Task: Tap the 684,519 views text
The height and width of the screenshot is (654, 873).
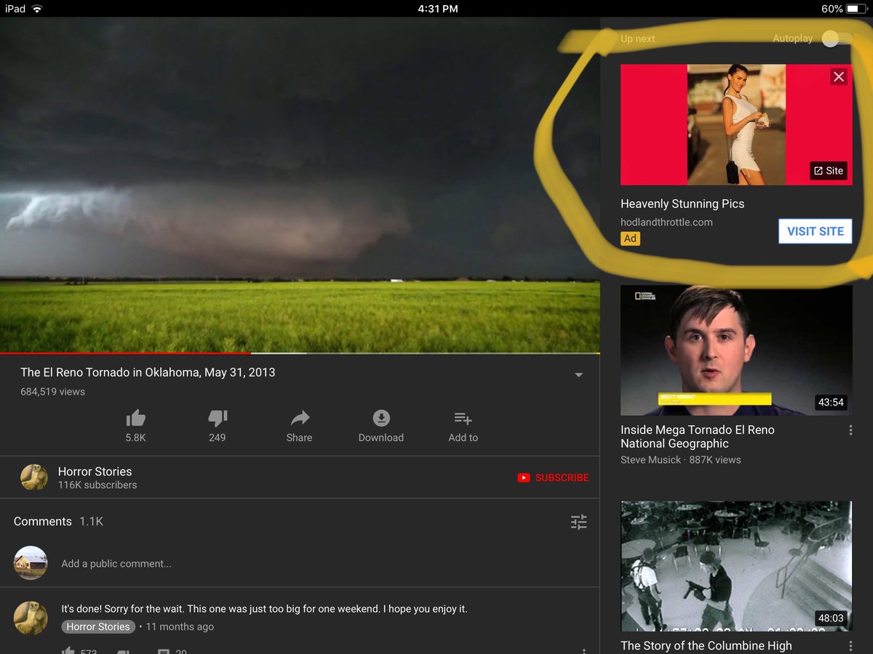Action: point(52,392)
